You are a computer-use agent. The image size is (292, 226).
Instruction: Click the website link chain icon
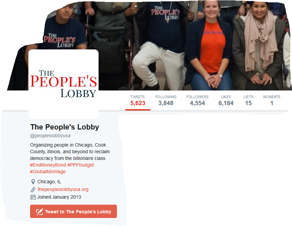(x=33, y=190)
